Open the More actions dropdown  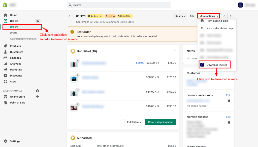[x=208, y=16]
